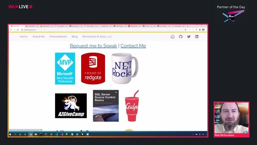Open Richardson & Sons, LLC nav item
Viewport: 257px width, 145px height.
pyautogui.click(x=97, y=37)
